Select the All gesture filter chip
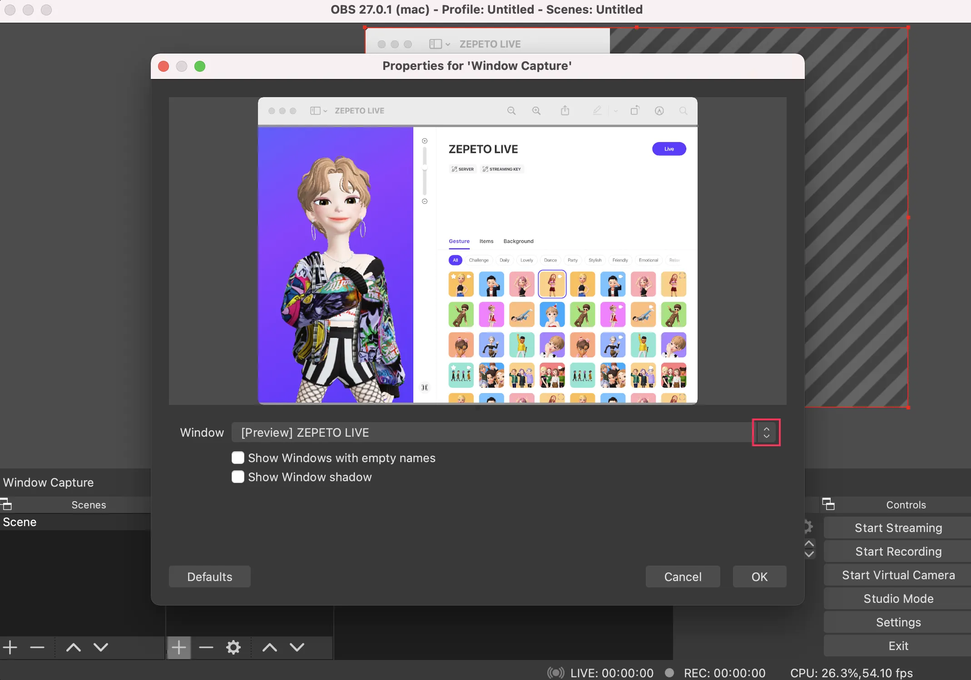The height and width of the screenshot is (680, 971). pyautogui.click(x=455, y=260)
